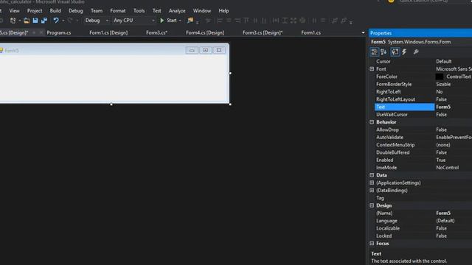Click the Align Tops layout icon
472x265 pixels.
tap(246, 21)
